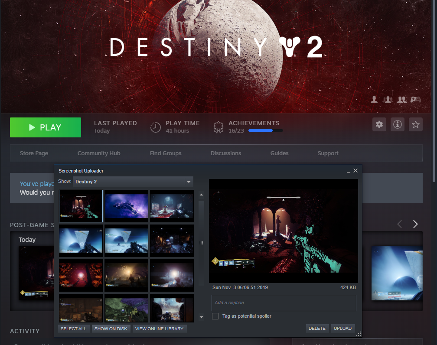Open the Support tab
Screen dimensions: 437x345
328,153
